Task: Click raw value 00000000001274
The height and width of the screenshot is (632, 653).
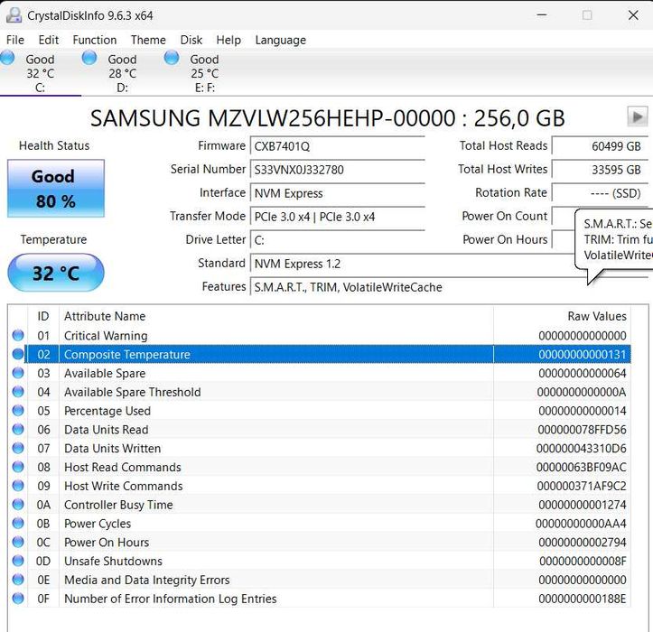Action: tap(583, 505)
